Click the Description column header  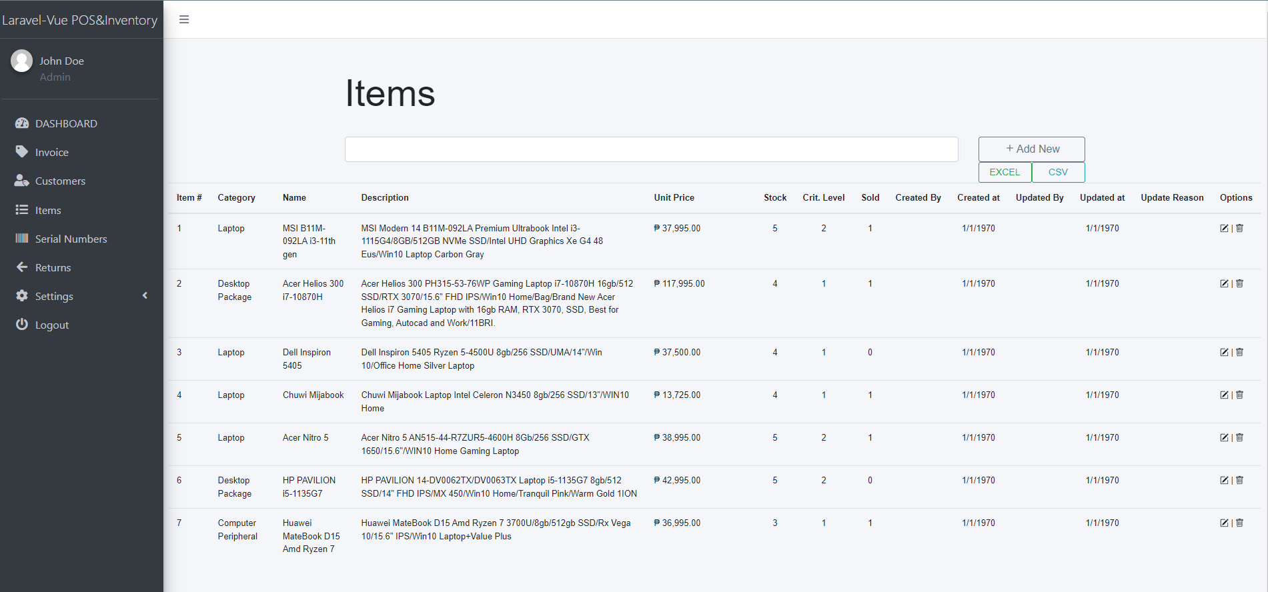(x=385, y=197)
